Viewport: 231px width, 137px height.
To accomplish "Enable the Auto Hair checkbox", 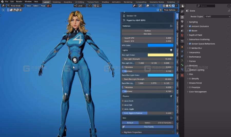I will pos(123,105).
